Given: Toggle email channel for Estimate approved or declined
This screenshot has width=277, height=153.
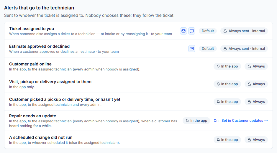Looking at the screenshot, I should [192, 49].
